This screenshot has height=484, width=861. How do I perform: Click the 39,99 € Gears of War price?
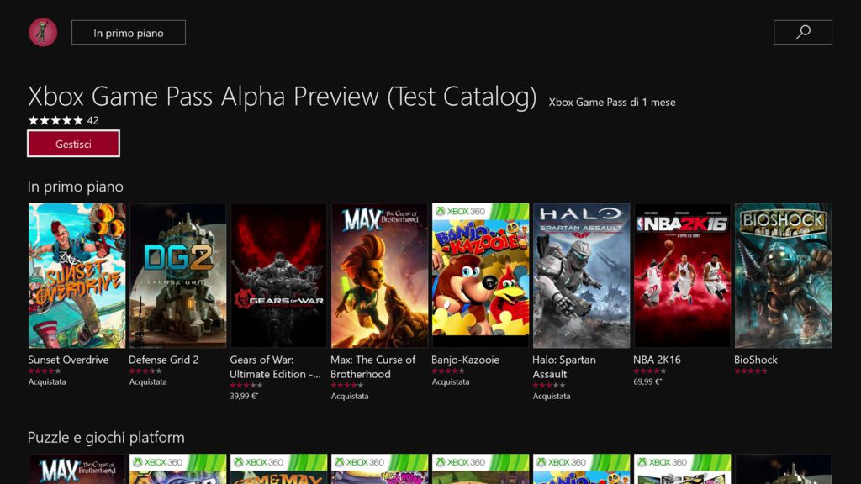[244, 396]
